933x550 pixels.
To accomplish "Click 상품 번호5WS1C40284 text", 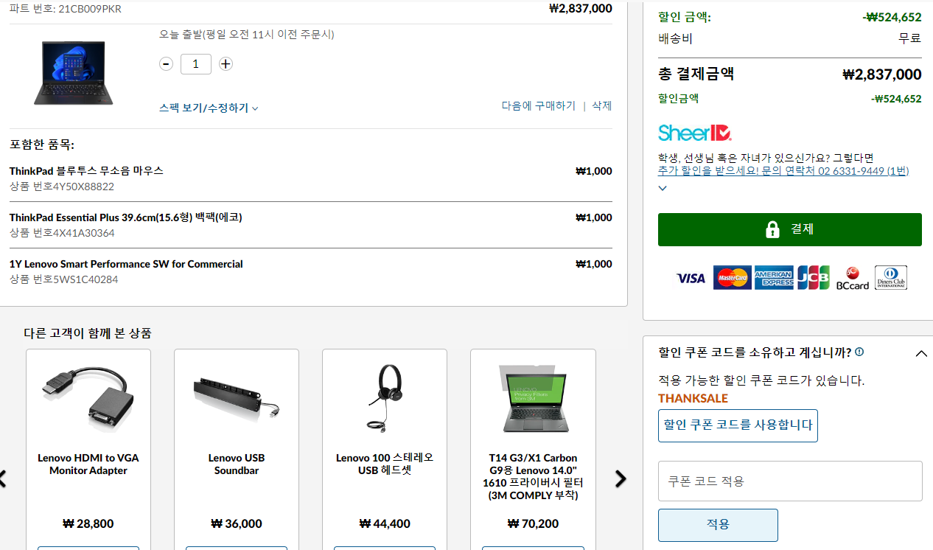I will [x=63, y=279].
